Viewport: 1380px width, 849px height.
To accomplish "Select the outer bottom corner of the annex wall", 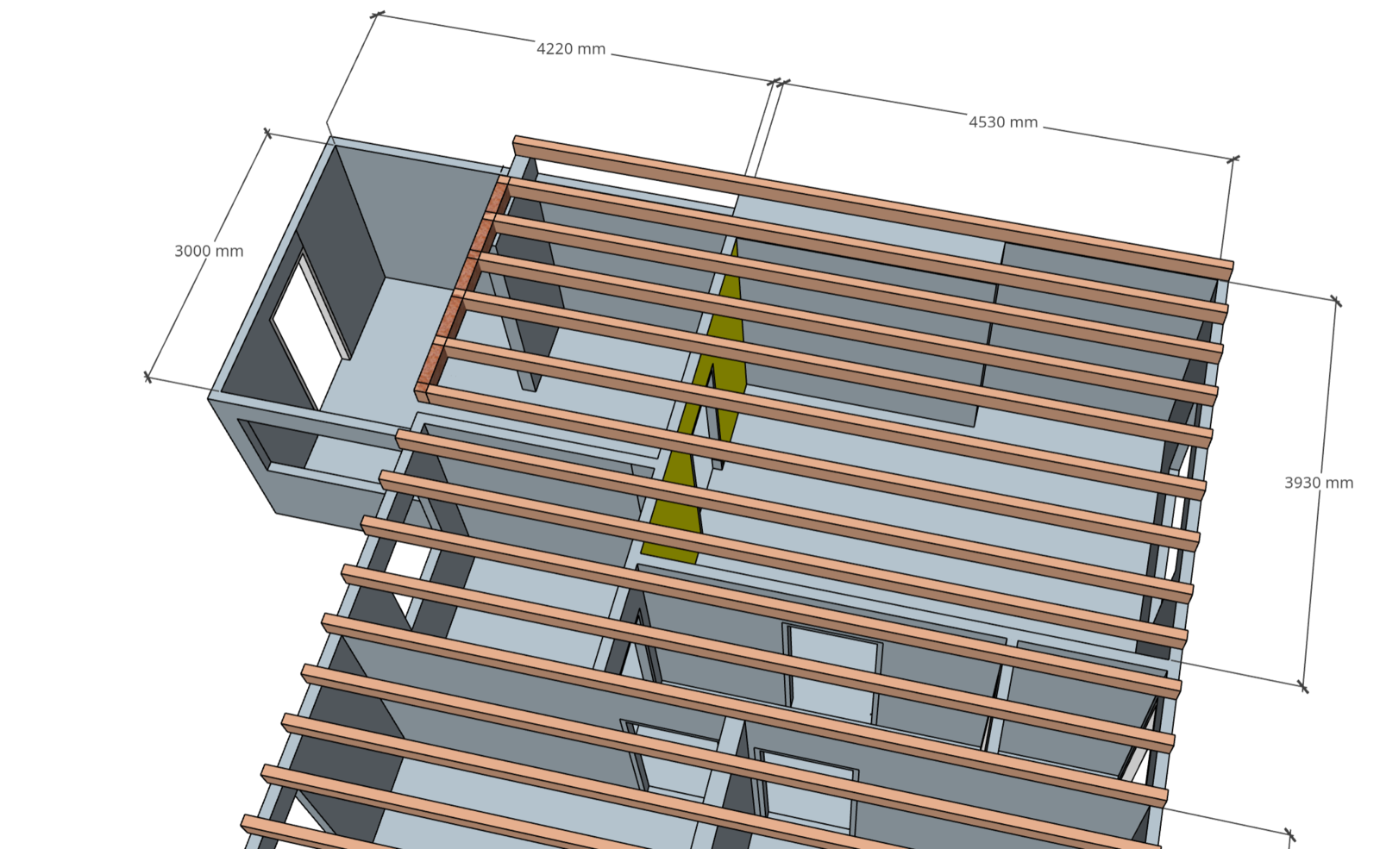I will tap(276, 513).
